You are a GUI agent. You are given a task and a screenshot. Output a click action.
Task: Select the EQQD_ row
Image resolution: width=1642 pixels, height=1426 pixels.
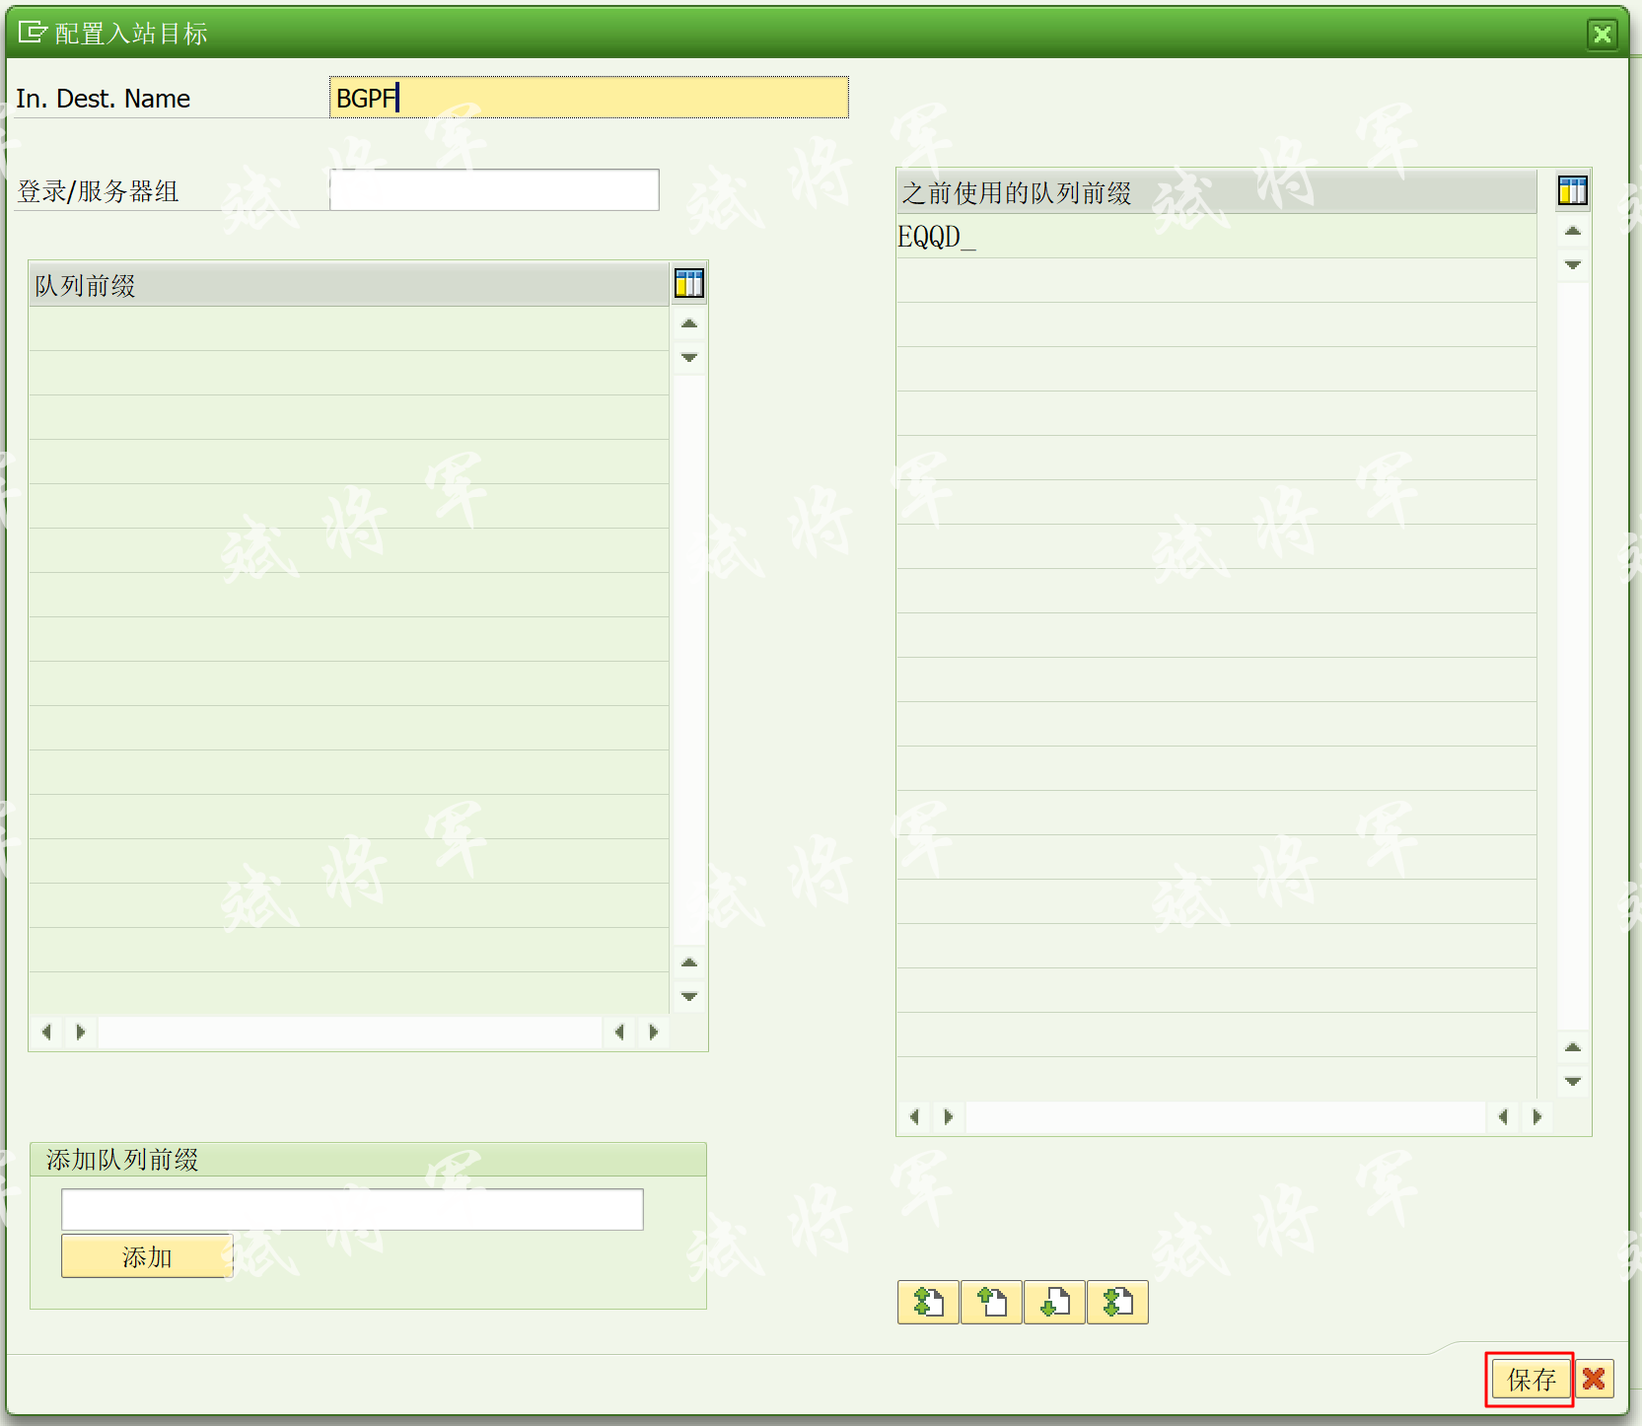[1216, 237]
